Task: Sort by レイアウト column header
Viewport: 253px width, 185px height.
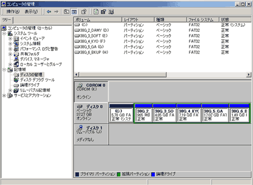Action: tap(138, 20)
